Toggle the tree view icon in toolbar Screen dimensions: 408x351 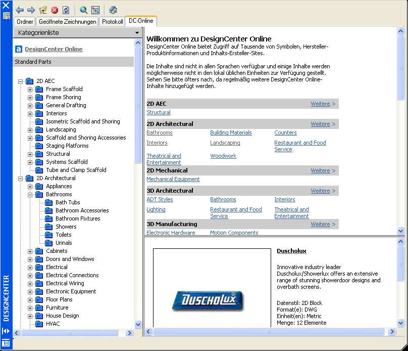pyautogui.click(x=95, y=10)
